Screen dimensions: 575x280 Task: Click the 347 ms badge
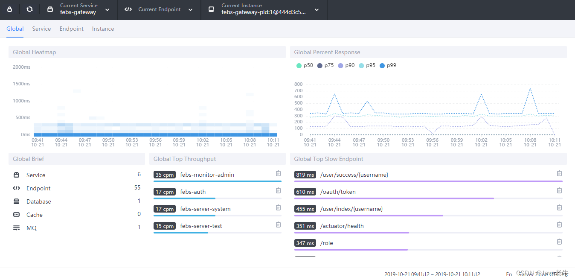[305, 243]
